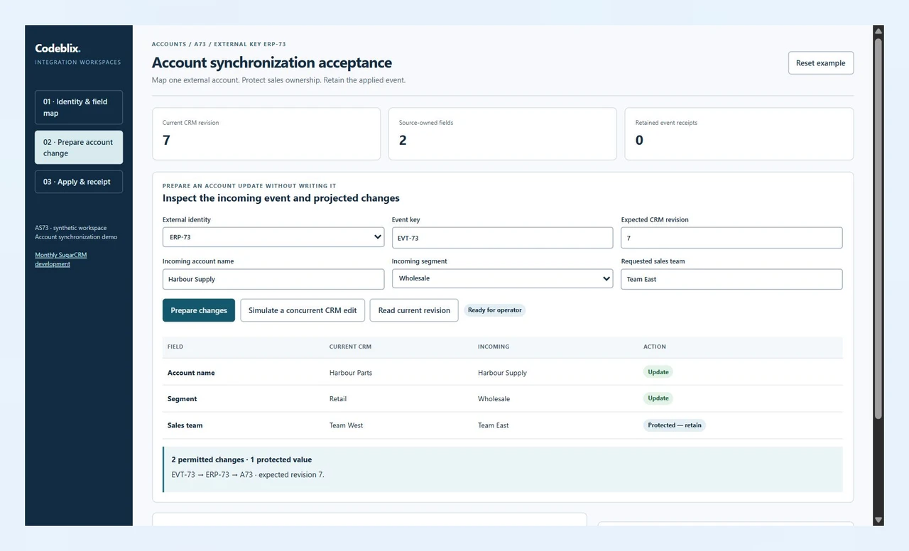Open the Monthly SugarCRM development link
This screenshot has width=909, height=551.
point(61,259)
